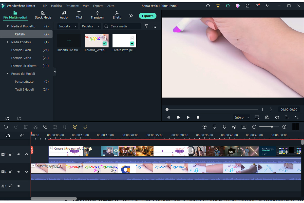
Task: Open the Titoli tab
Action: click(x=79, y=15)
